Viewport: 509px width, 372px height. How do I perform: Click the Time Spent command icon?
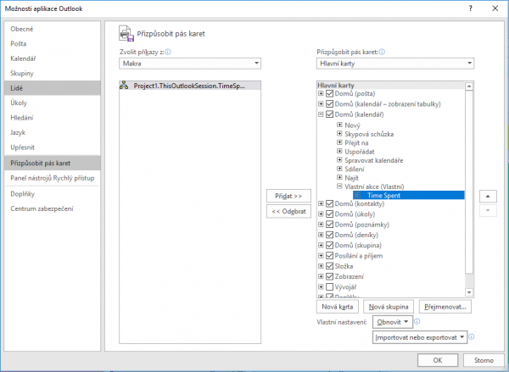click(357, 195)
